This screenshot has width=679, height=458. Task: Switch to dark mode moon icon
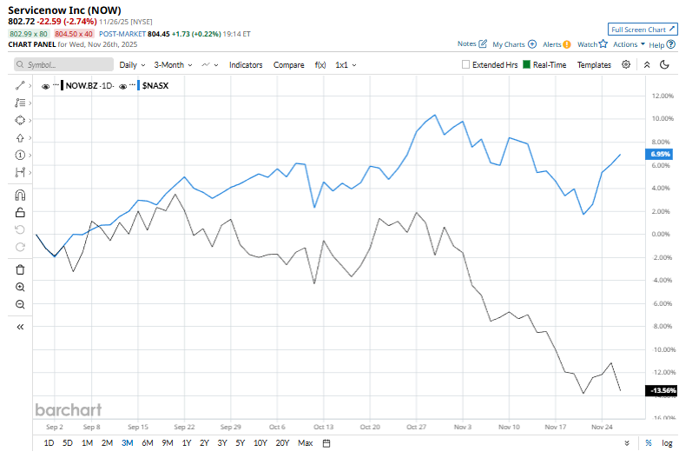pos(664,64)
